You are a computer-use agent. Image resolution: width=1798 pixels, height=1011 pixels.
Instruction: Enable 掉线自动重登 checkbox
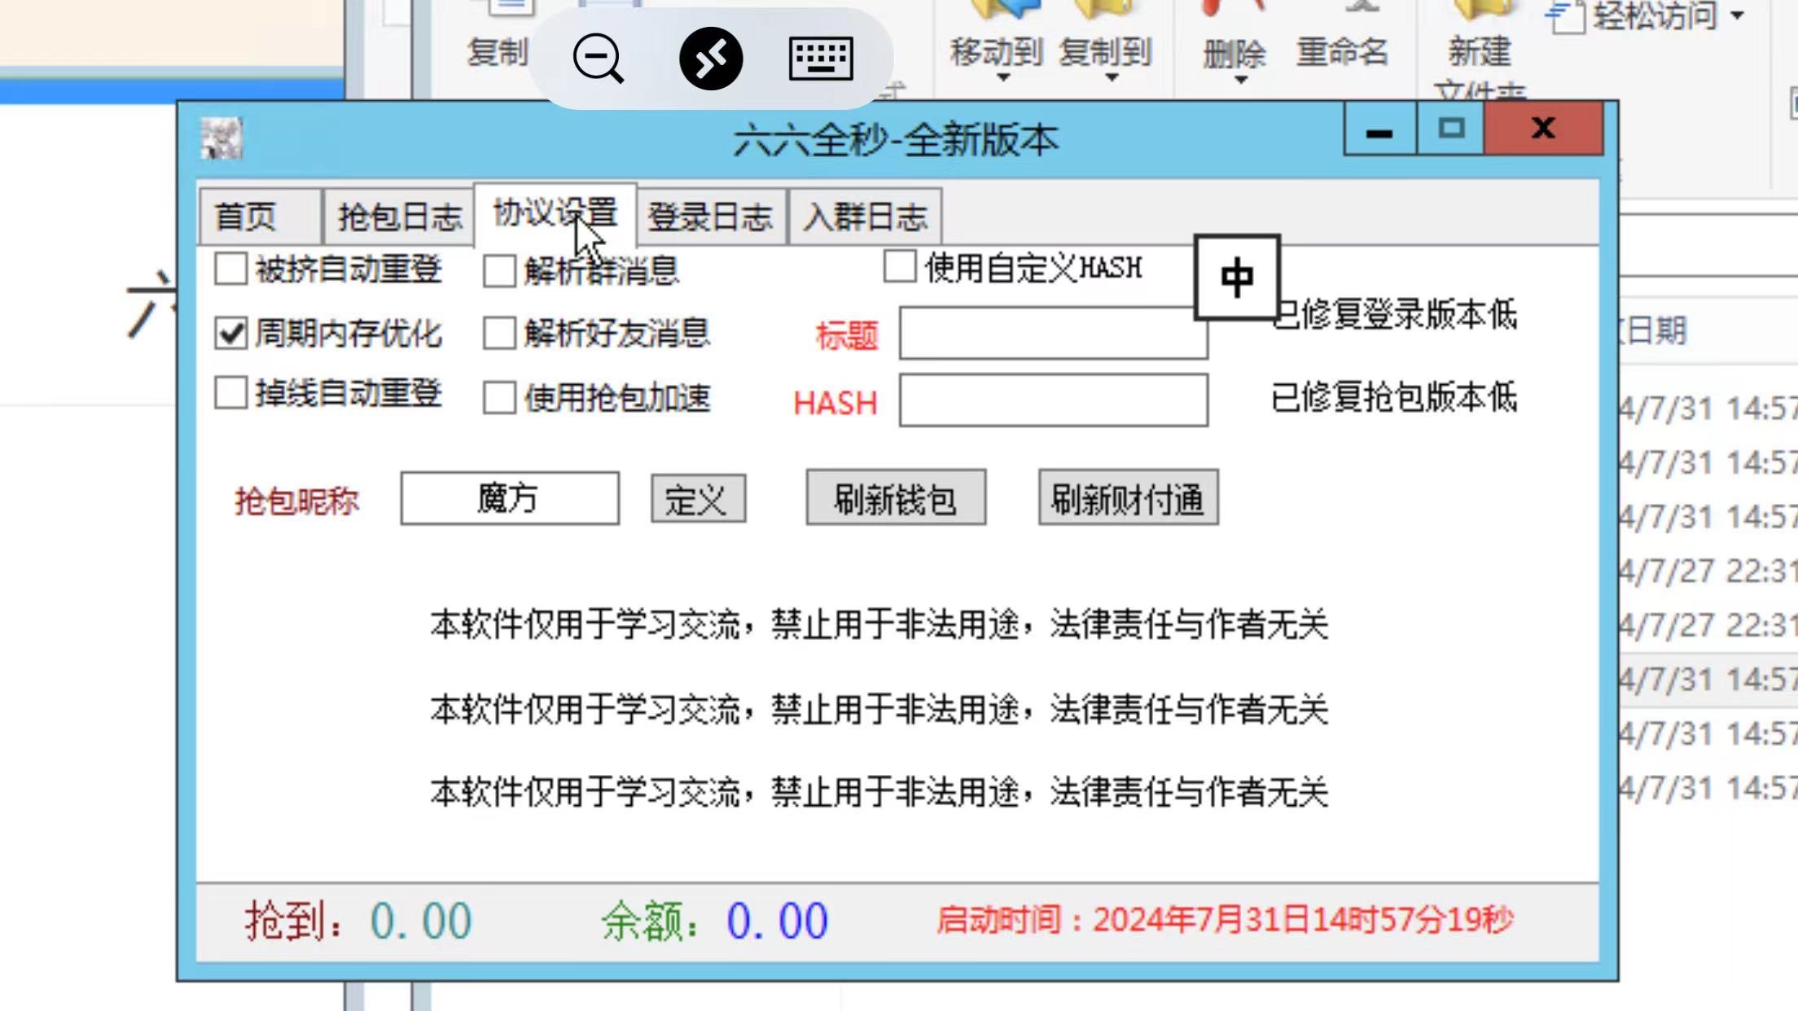pos(231,393)
